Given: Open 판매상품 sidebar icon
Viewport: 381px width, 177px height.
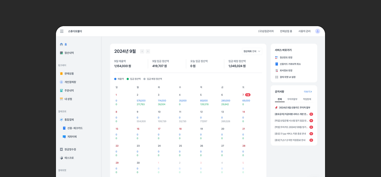Looking at the screenshot, I should pyautogui.click(x=61, y=73).
